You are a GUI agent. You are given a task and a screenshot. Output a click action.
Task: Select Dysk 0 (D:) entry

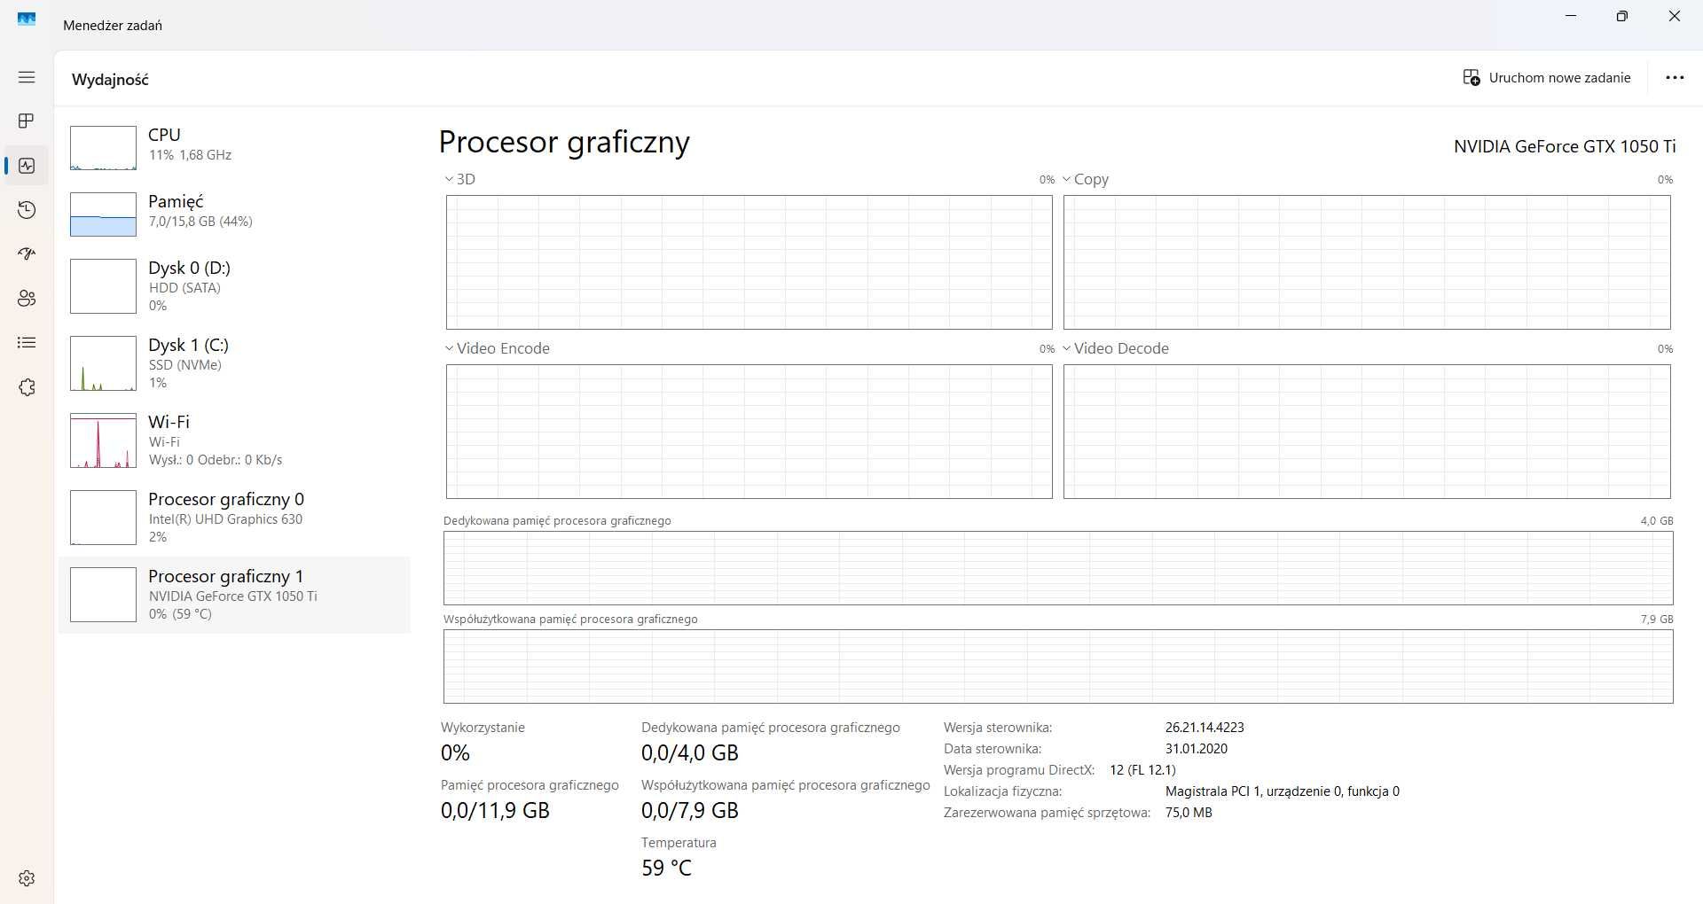(235, 286)
